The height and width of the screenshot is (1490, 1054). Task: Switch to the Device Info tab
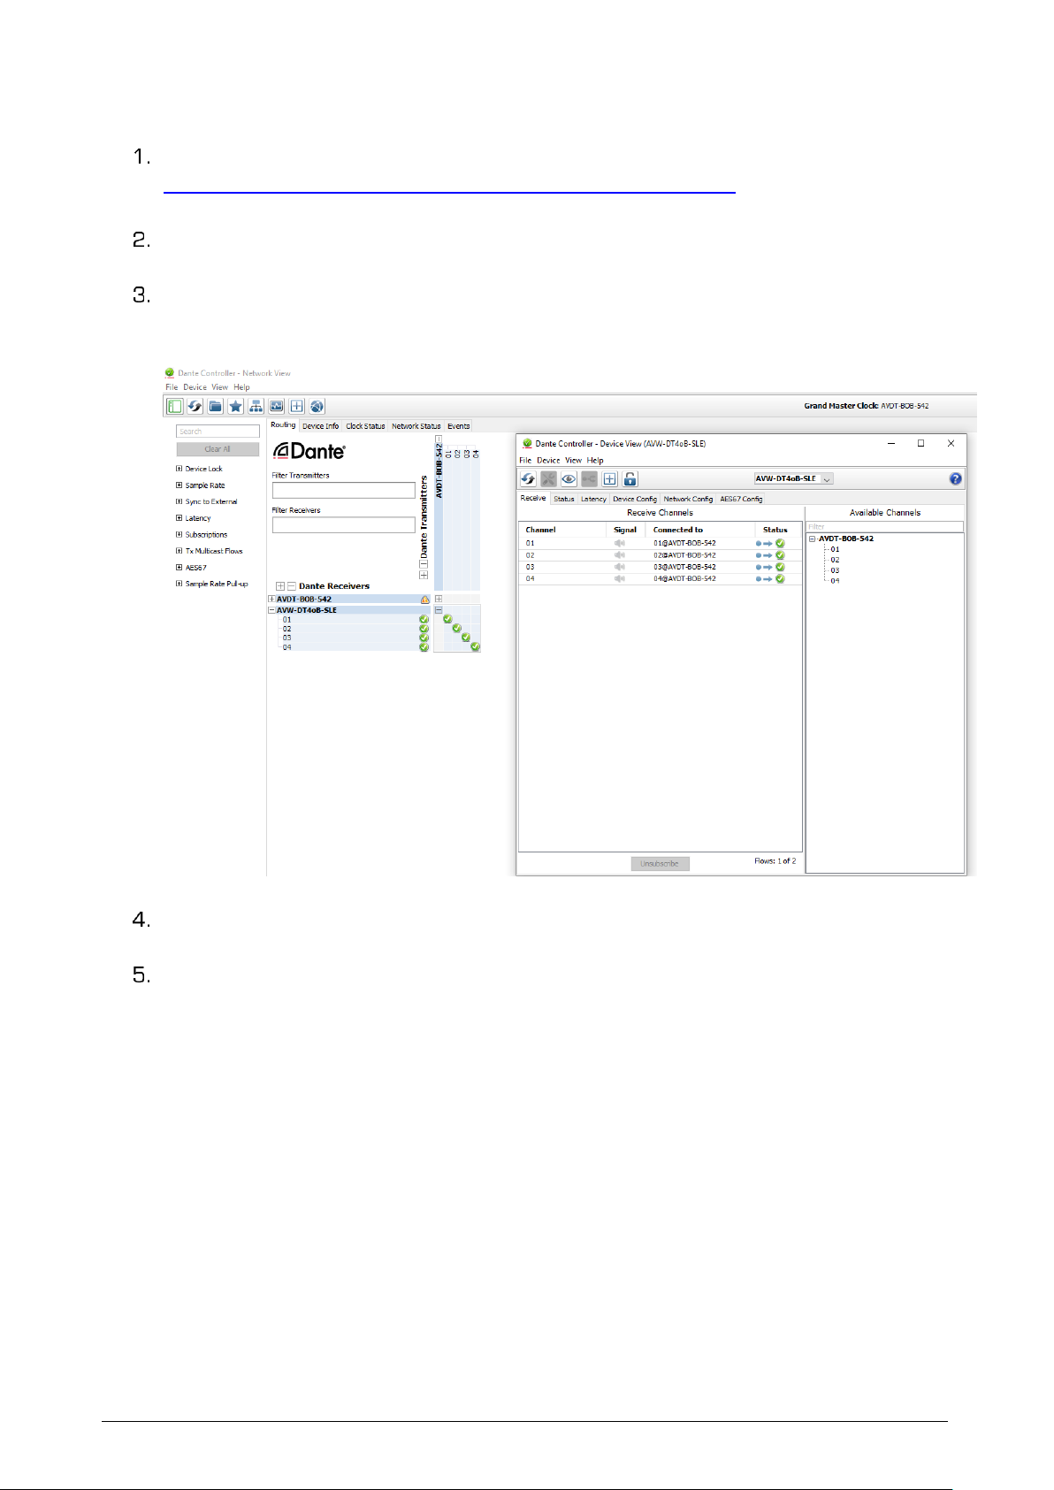pyautogui.click(x=320, y=426)
